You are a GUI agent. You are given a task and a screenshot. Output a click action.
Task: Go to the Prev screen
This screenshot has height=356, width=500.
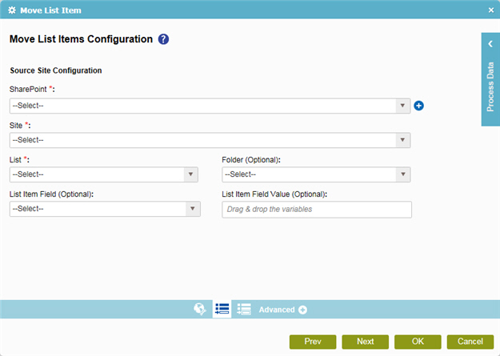click(313, 342)
